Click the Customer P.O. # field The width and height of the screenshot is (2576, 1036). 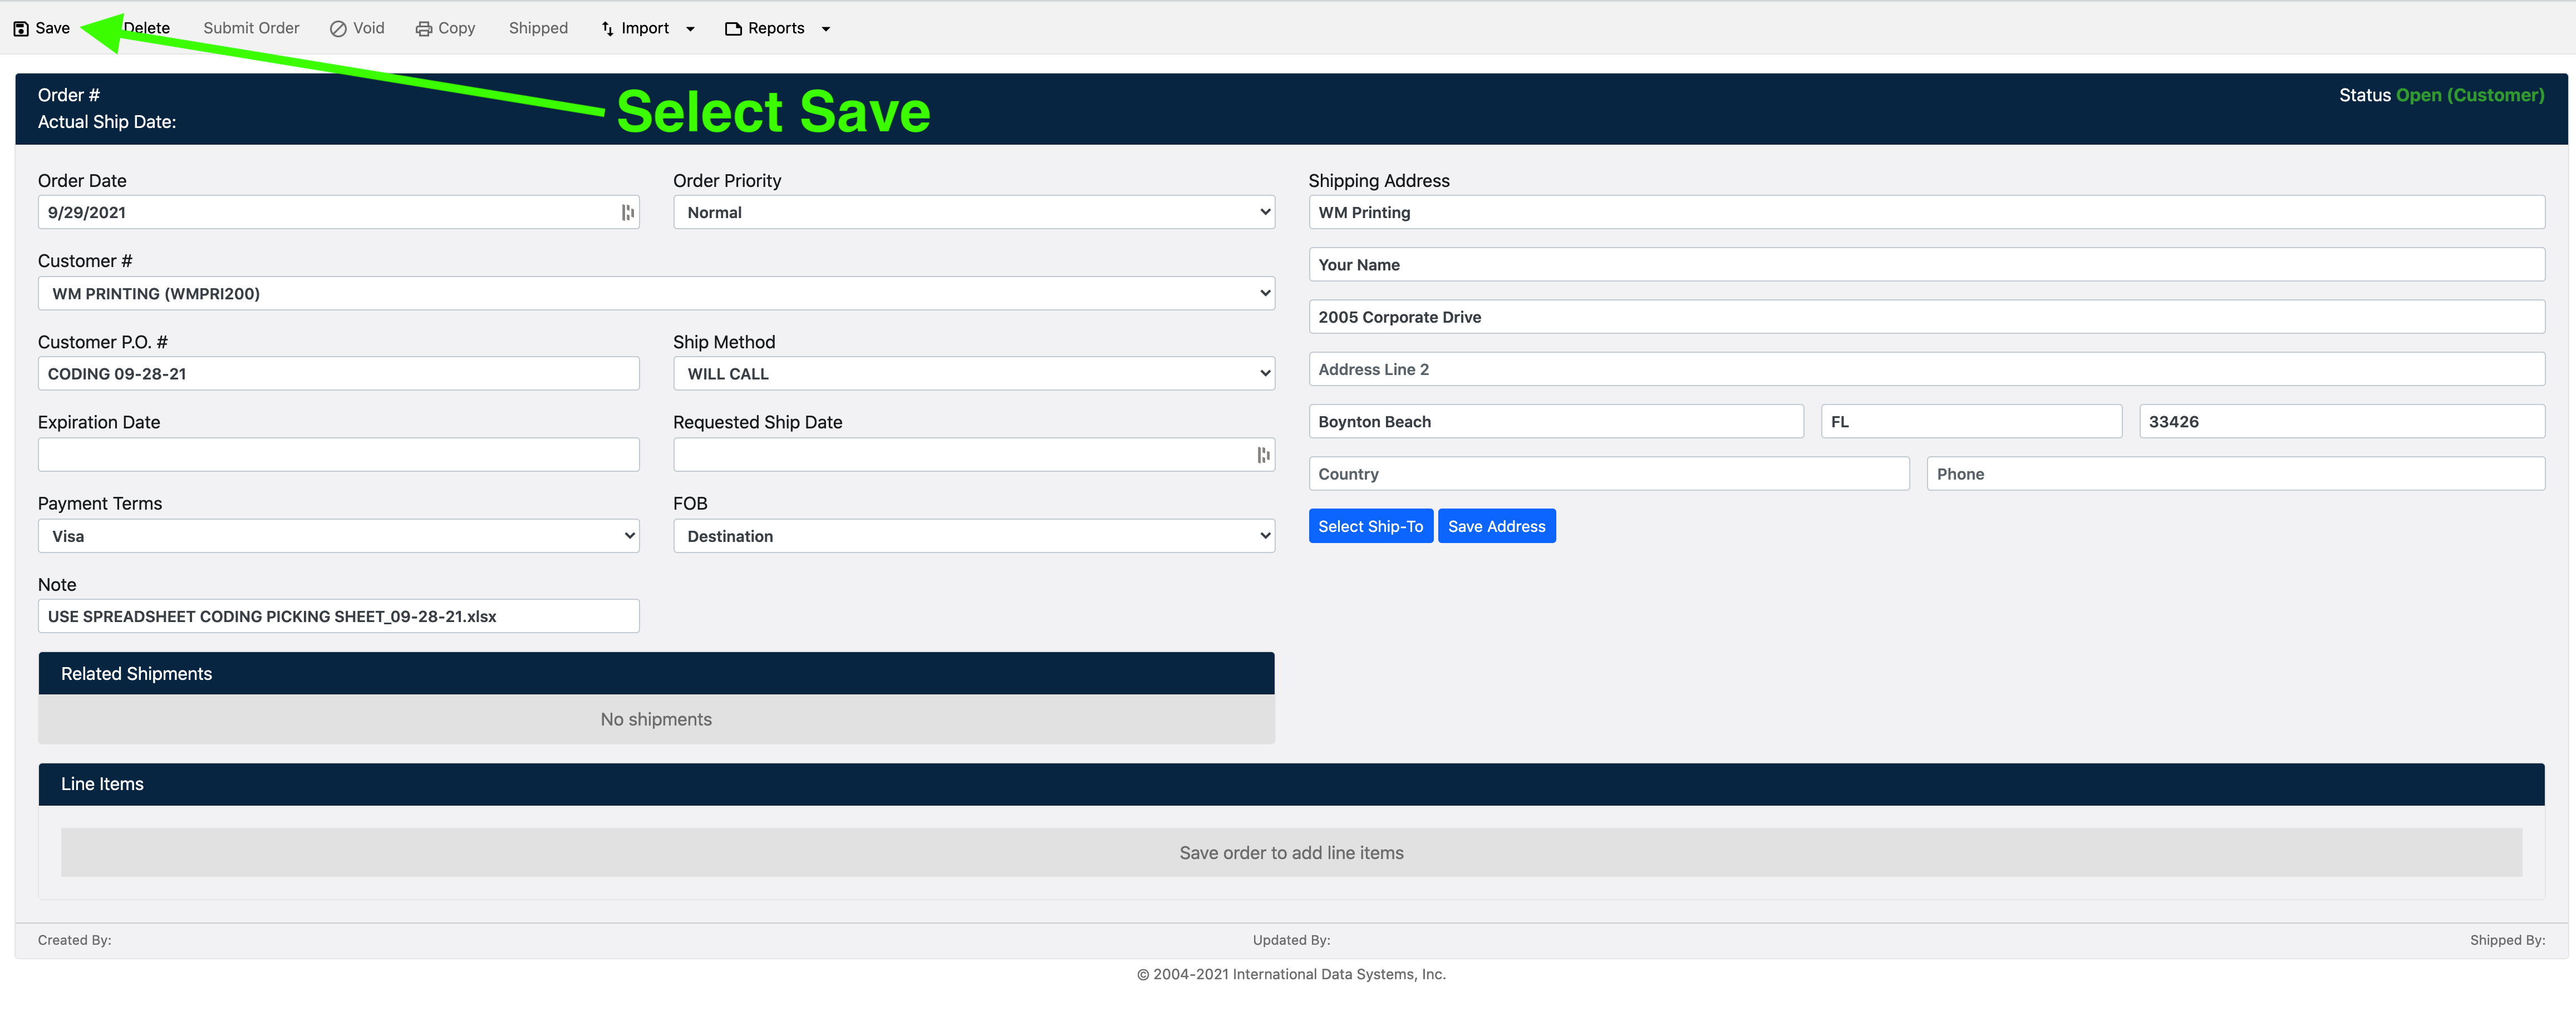coord(338,374)
